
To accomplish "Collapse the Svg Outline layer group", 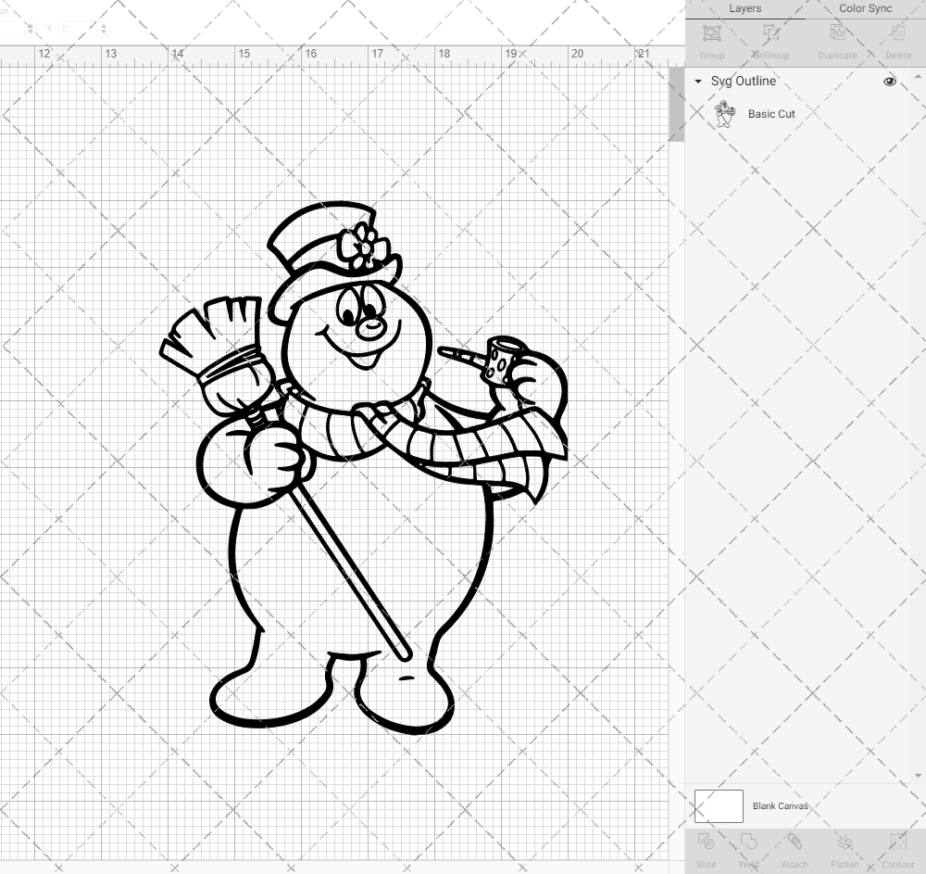I will coord(698,82).
